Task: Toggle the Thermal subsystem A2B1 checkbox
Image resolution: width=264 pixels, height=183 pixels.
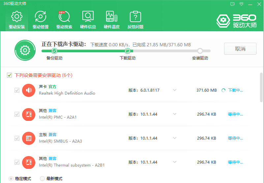Action: (17, 162)
